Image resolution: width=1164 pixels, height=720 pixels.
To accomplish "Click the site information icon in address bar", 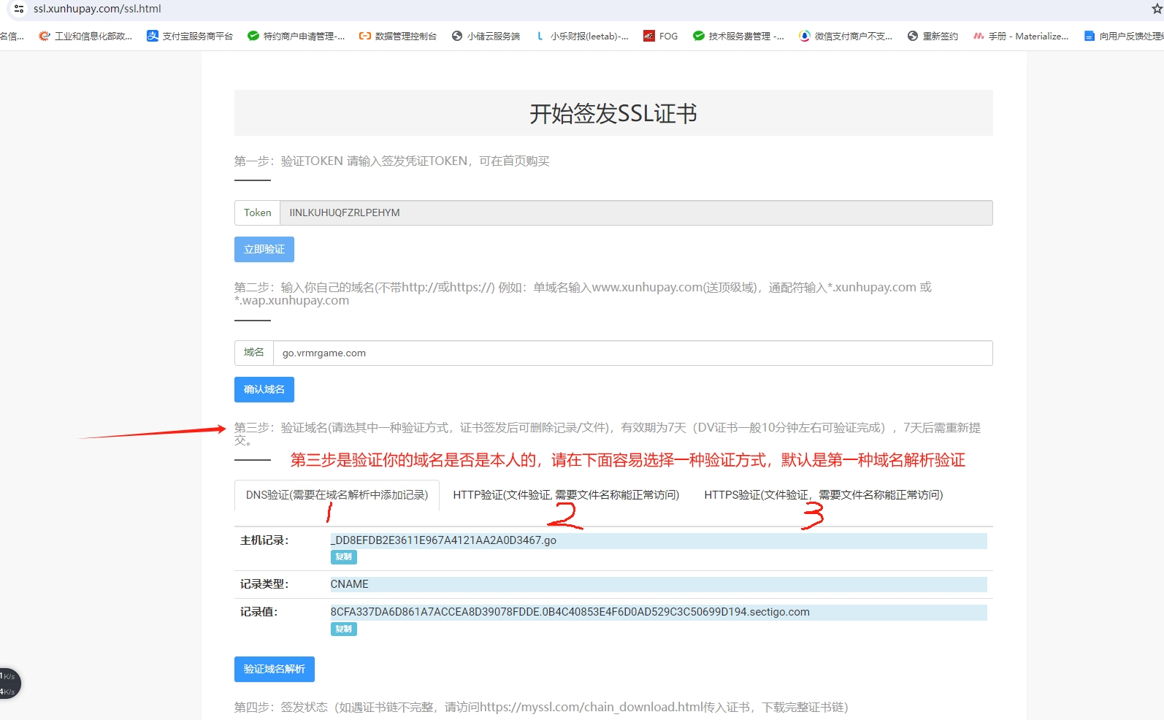I will [19, 9].
